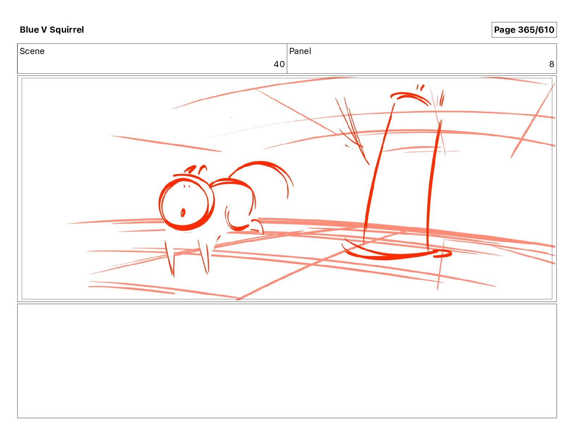
Task: Click the 'Panel' label
Action: point(300,51)
